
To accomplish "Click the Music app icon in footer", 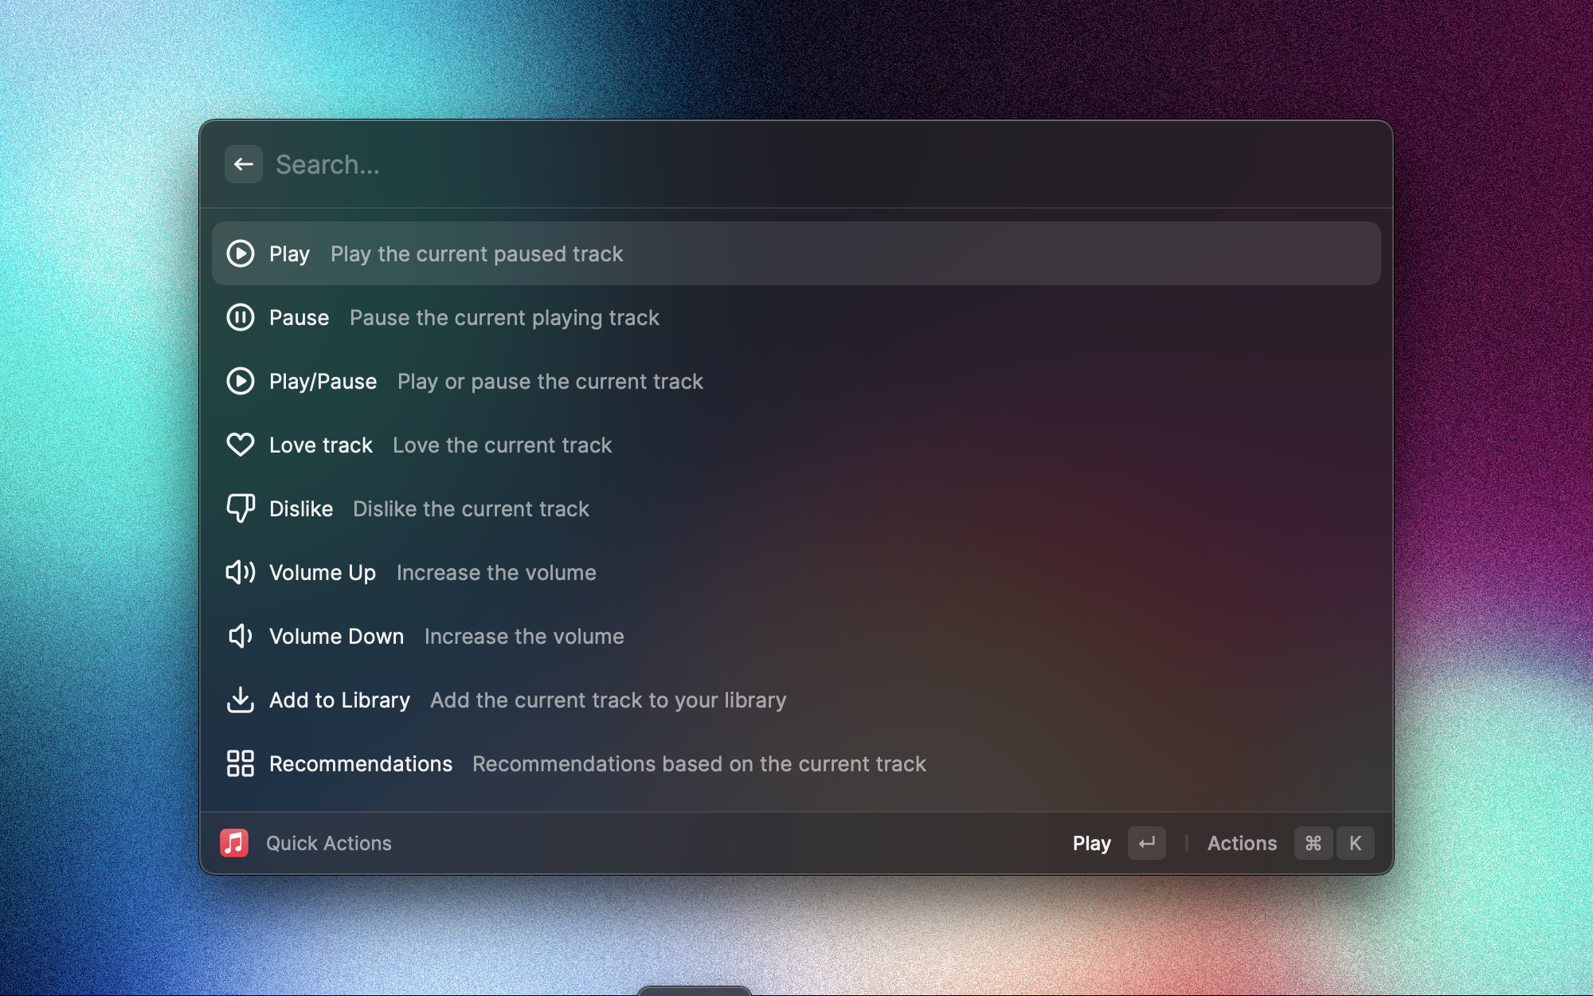I will click(x=234, y=843).
